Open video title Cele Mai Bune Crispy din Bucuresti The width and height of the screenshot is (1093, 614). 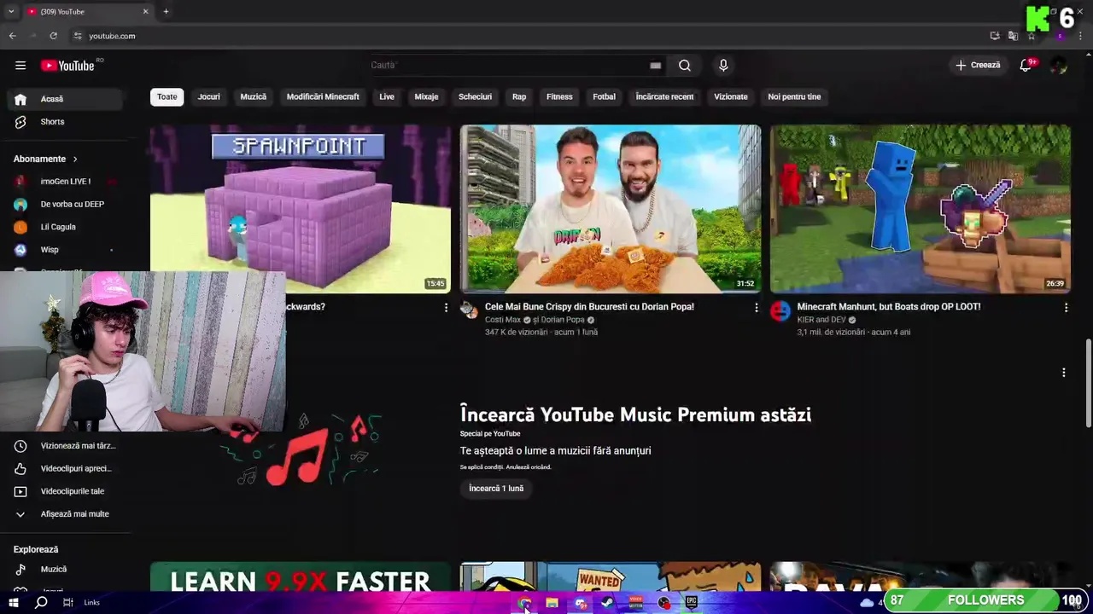tap(589, 307)
